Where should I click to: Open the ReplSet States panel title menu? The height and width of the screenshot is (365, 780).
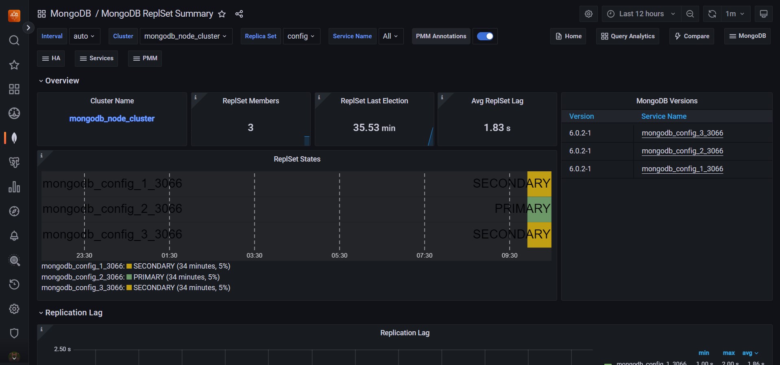click(297, 159)
